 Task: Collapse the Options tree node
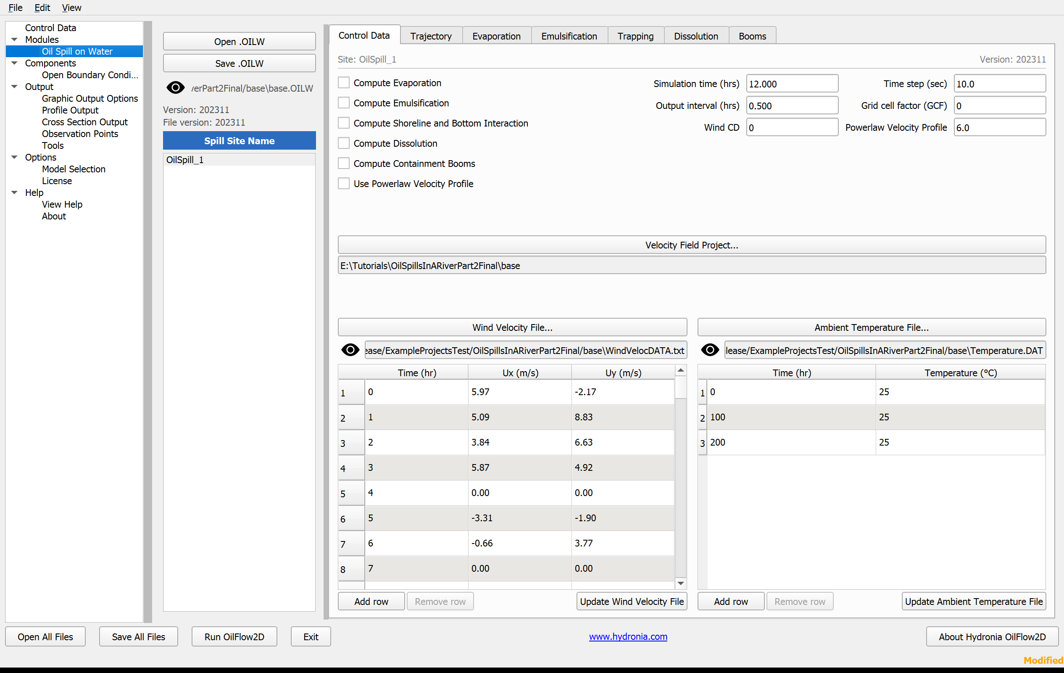pyautogui.click(x=15, y=157)
